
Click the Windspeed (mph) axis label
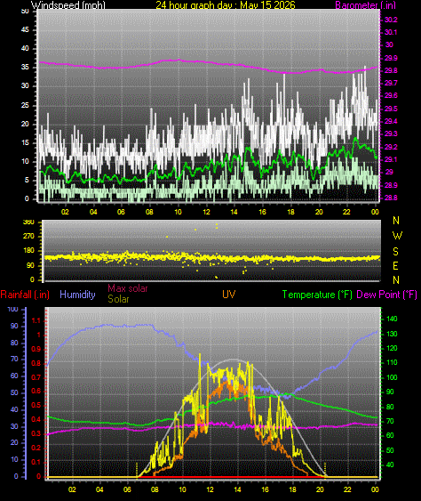click(x=68, y=4)
